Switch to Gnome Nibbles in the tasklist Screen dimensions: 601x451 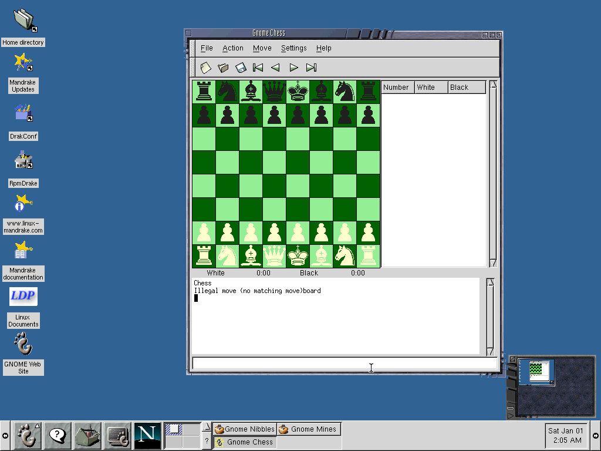pos(245,429)
